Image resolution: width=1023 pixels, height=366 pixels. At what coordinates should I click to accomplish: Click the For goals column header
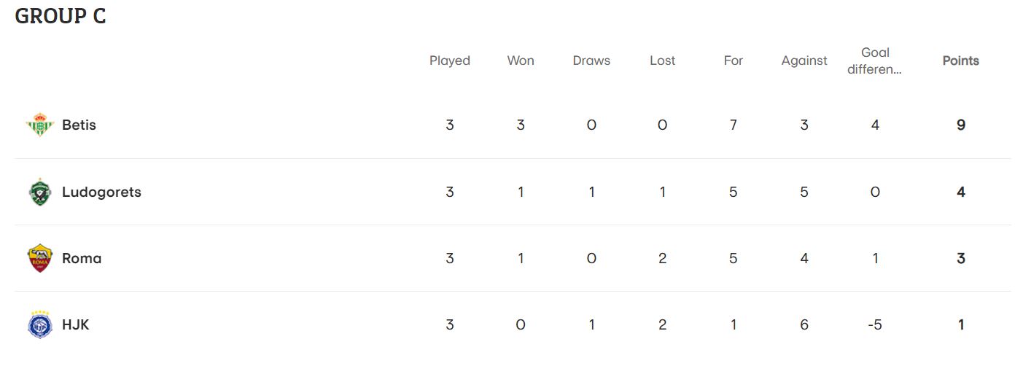point(734,61)
